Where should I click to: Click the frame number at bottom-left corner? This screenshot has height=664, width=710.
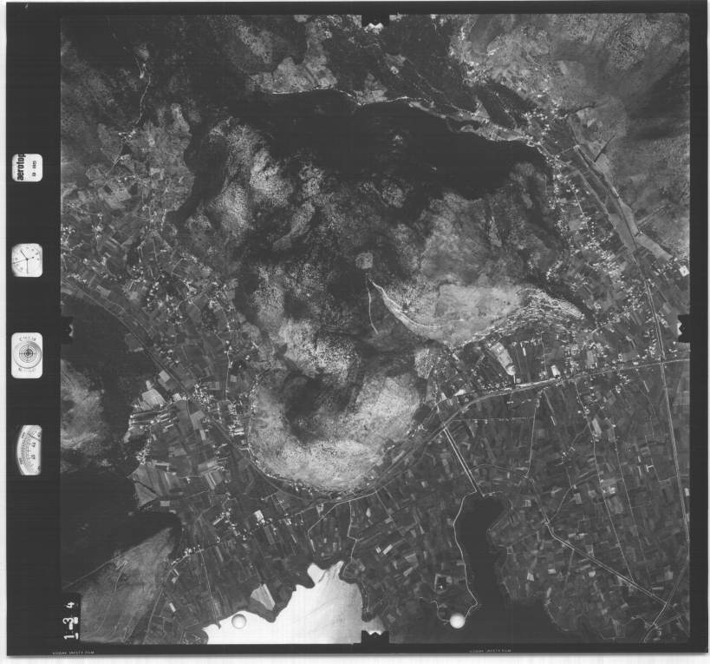pos(68,616)
